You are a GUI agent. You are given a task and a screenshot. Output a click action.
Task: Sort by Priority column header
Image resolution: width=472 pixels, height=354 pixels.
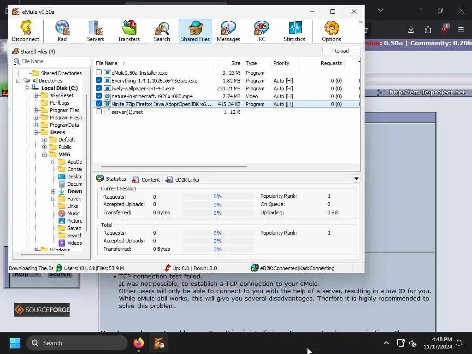(284, 63)
